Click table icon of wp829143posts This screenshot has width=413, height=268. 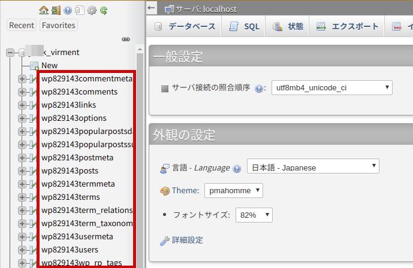[x=32, y=170]
